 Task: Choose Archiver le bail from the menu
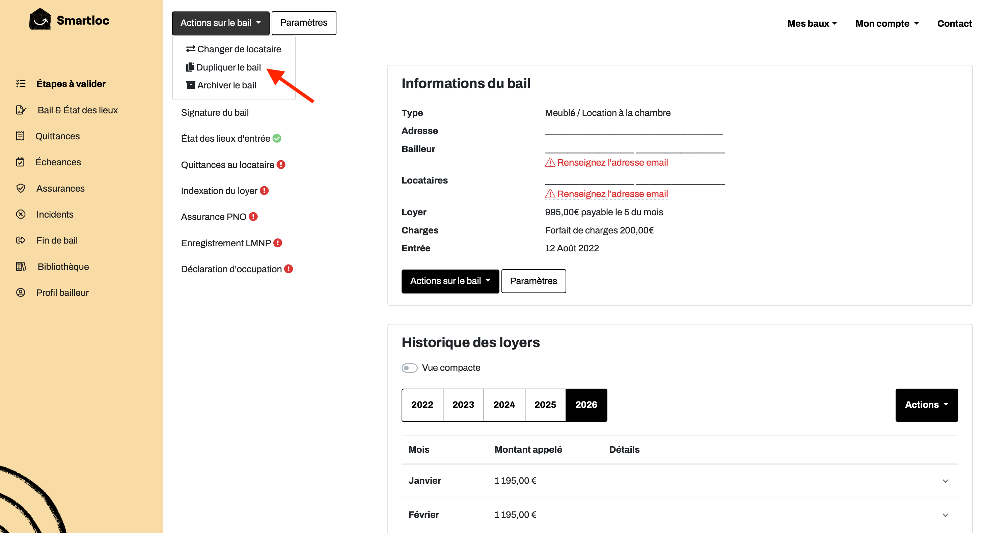(x=234, y=85)
